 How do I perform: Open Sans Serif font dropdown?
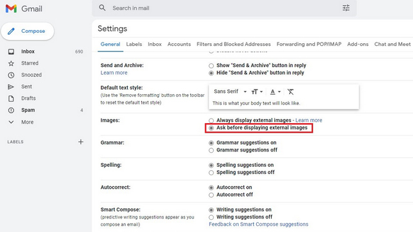coord(230,92)
